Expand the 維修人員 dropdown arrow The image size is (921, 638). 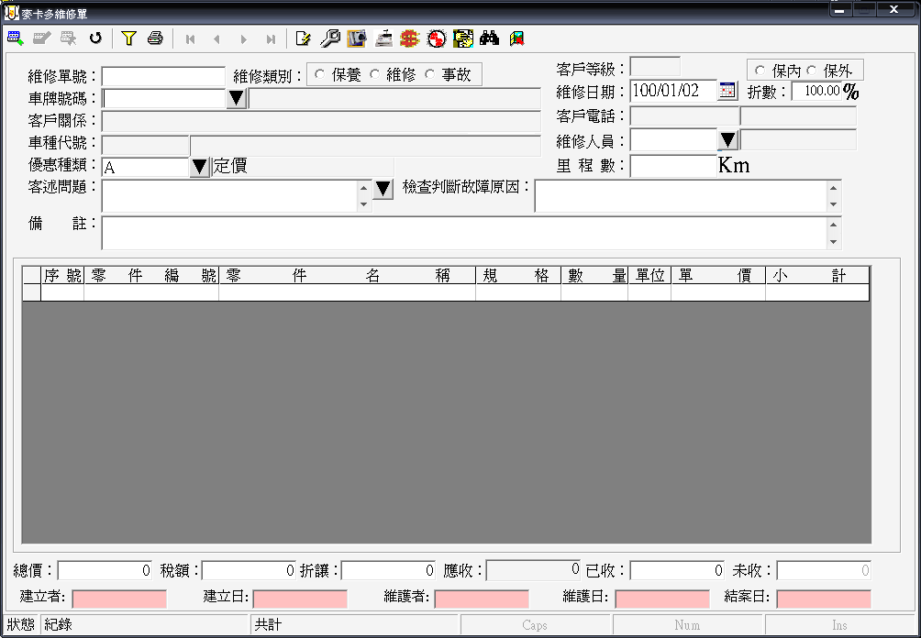[x=728, y=139]
